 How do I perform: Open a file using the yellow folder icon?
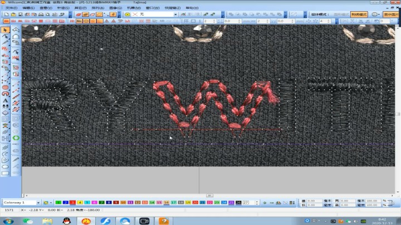[x=13, y=14]
